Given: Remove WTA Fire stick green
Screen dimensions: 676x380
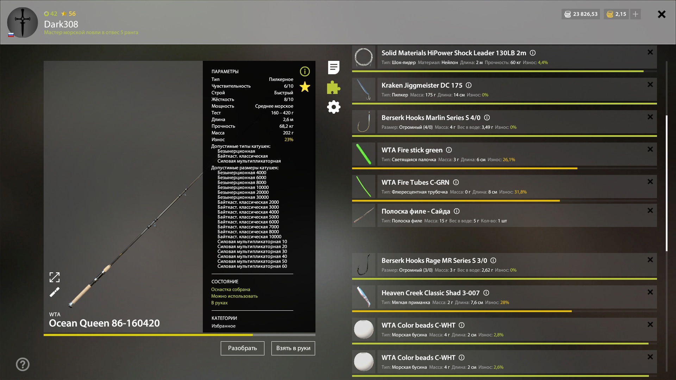Looking at the screenshot, I should [x=650, y=149].
